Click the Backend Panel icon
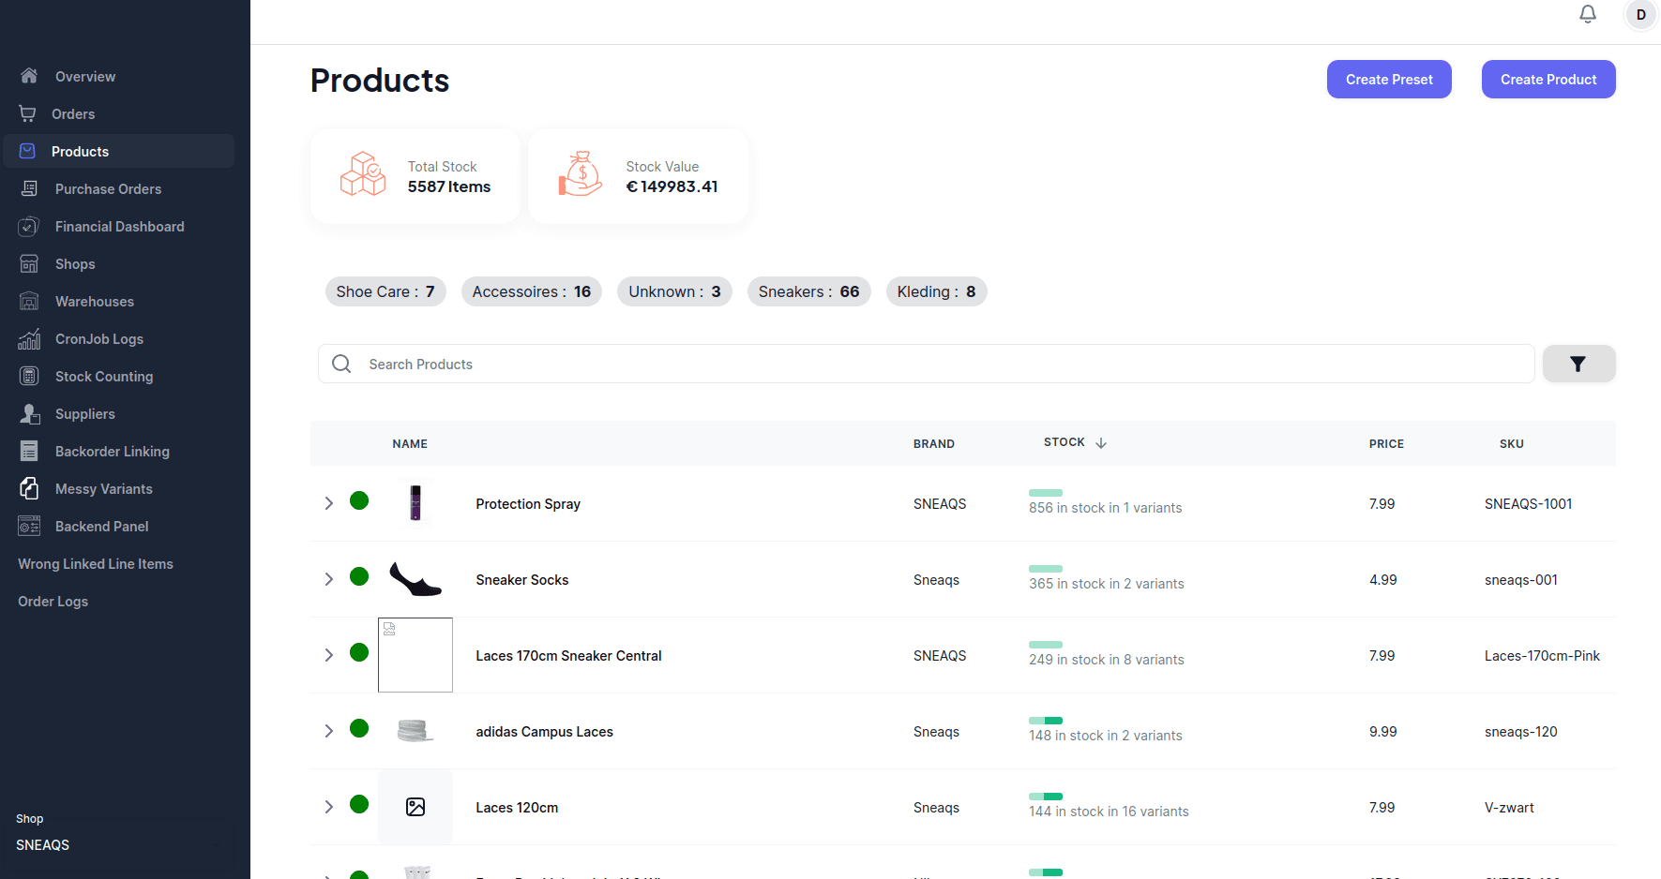Screen dimensions: 1661x879 click(29, 526)
